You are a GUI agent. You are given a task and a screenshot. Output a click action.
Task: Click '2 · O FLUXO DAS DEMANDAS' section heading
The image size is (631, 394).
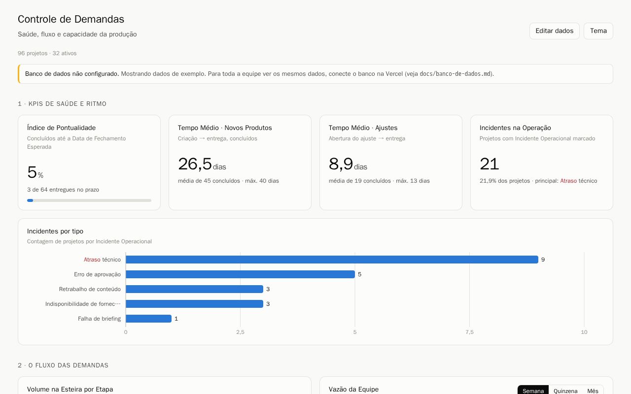63,365
